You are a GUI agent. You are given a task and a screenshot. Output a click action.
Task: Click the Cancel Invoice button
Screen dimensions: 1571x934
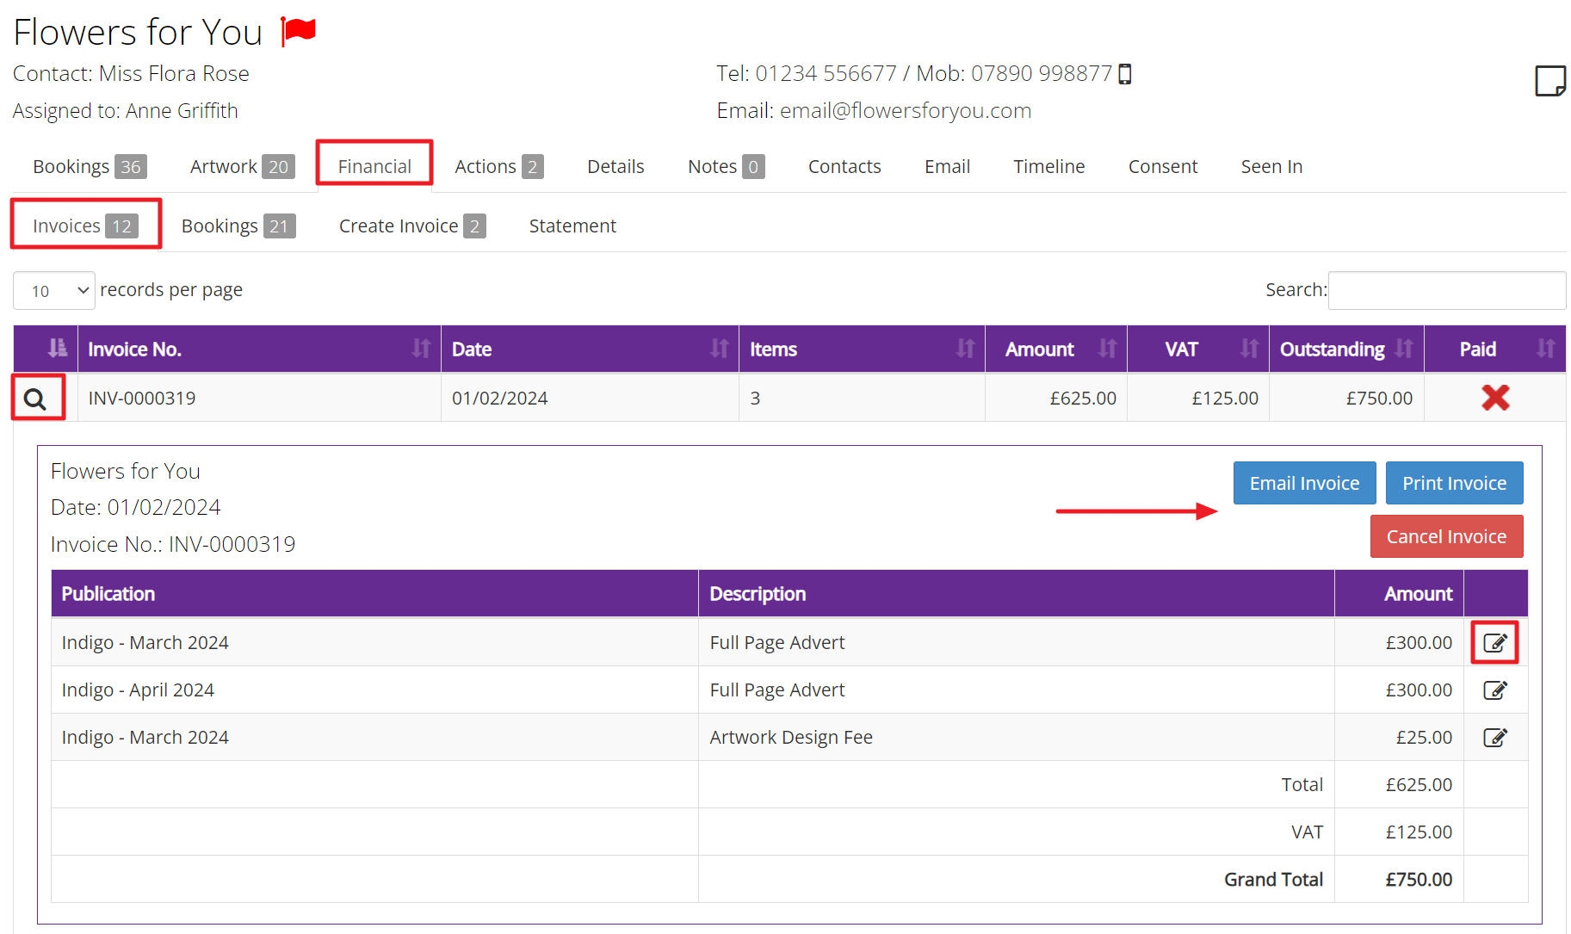coord(1446,535)
